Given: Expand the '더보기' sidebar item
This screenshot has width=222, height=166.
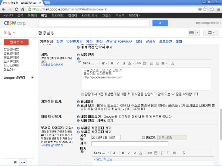Looking at the screenshot, I should pos(9,70).
